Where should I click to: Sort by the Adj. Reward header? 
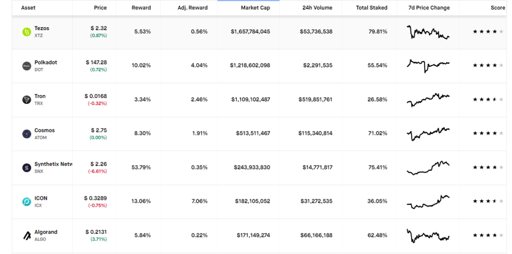tap(193, 8)
